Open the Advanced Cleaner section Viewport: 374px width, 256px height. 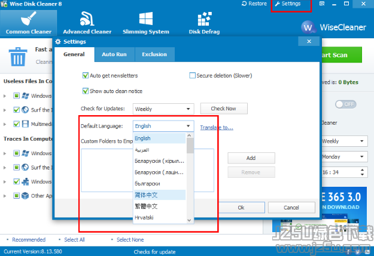pyautogui.click(x=87, y=23)
